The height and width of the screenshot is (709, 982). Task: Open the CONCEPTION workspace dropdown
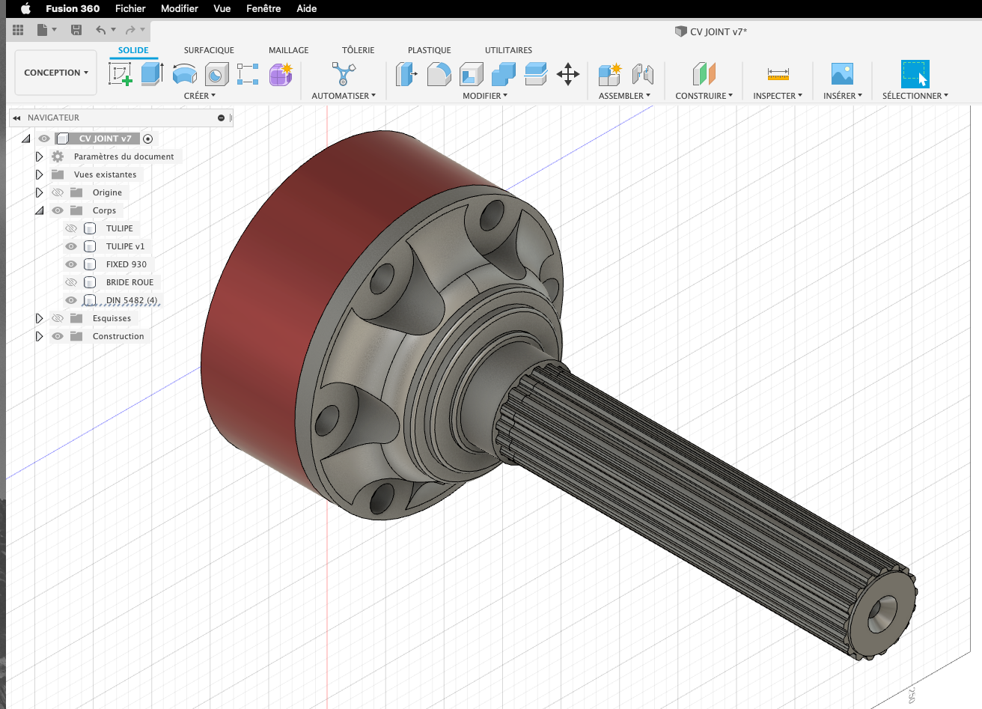[56, 73]
